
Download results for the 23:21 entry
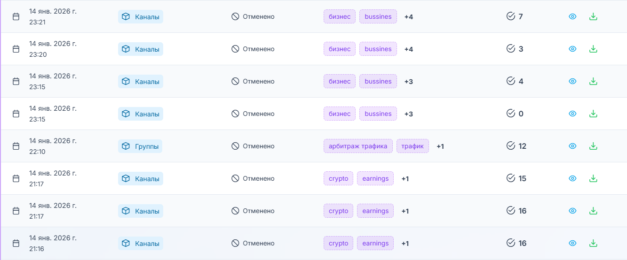[593, 16]
